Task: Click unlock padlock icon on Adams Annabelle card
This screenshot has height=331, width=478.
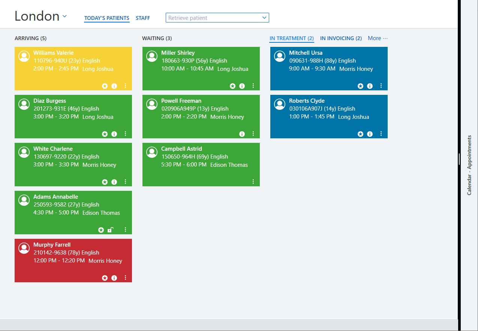Action: tap(110, 230)
